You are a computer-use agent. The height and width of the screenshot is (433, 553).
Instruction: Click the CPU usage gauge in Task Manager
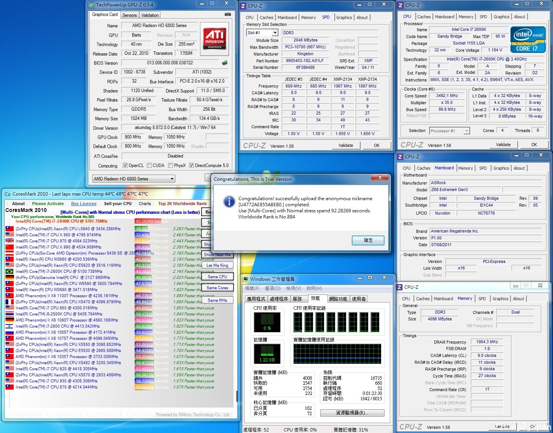coord(267,322)
